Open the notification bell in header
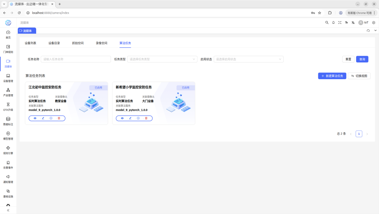Image resolution: width=379 pixels, height=214 pixels. point(333,22)
